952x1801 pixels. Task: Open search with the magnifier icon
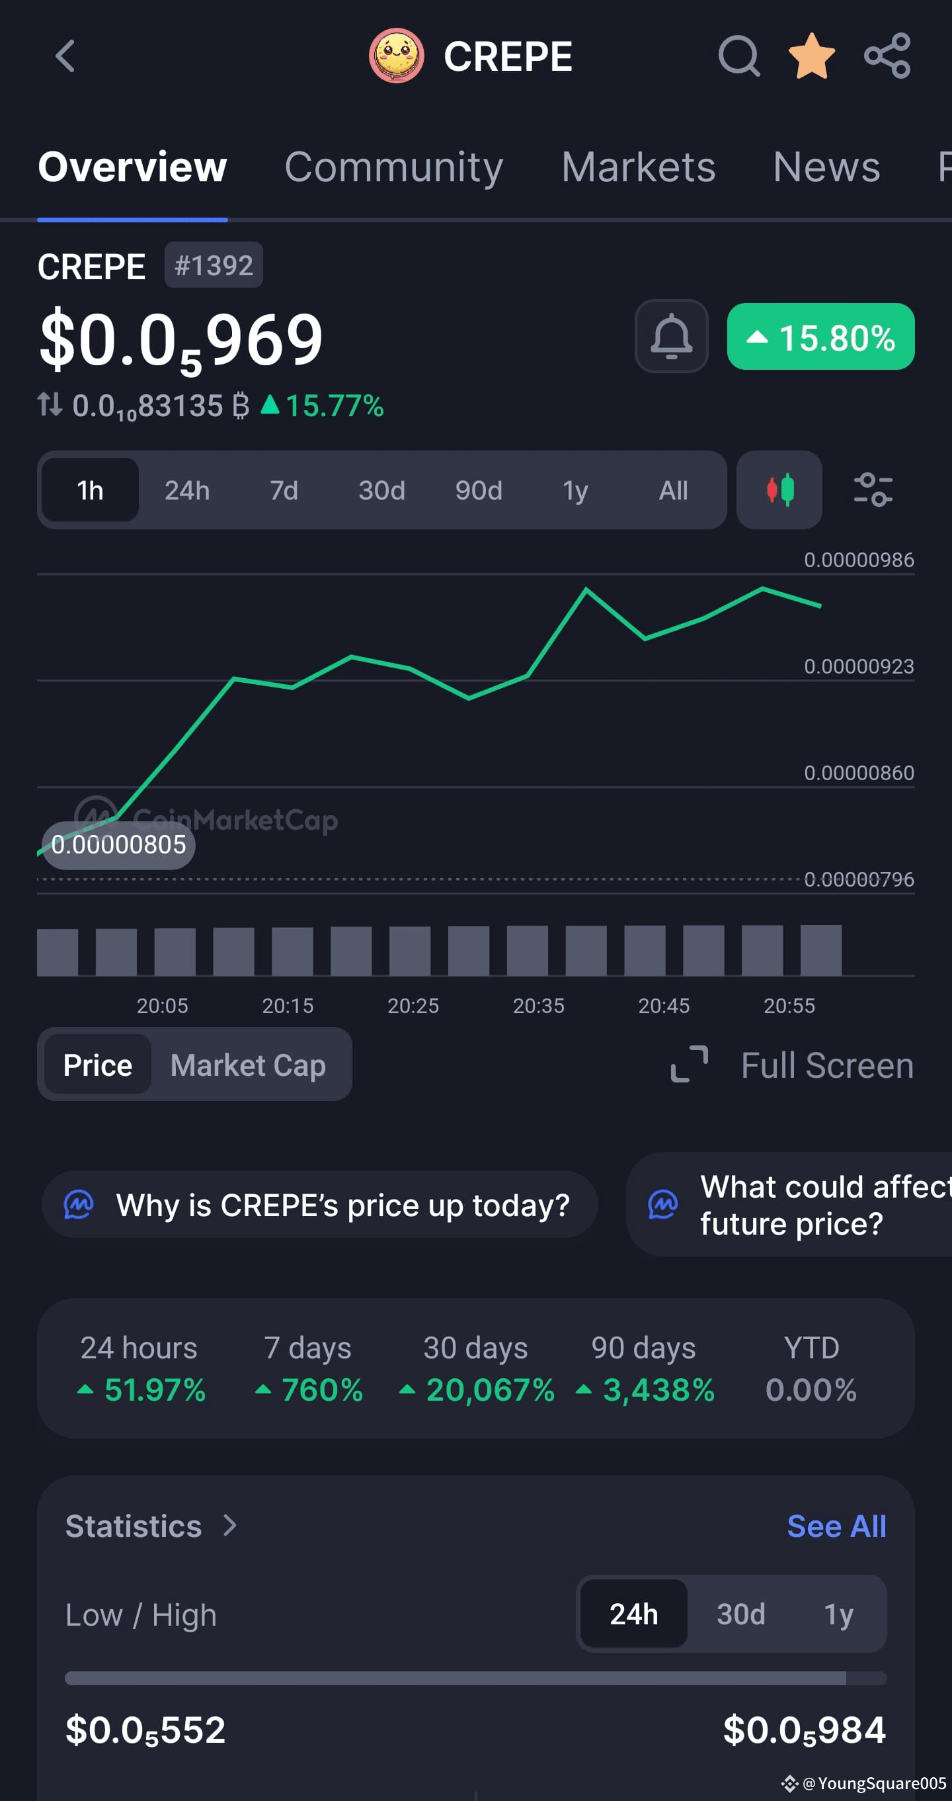click(739, 56)
